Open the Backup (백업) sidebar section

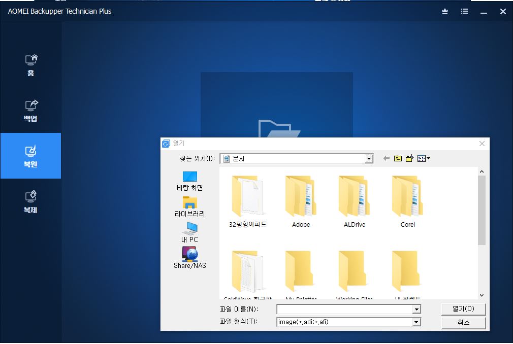[x=31, y=111]
